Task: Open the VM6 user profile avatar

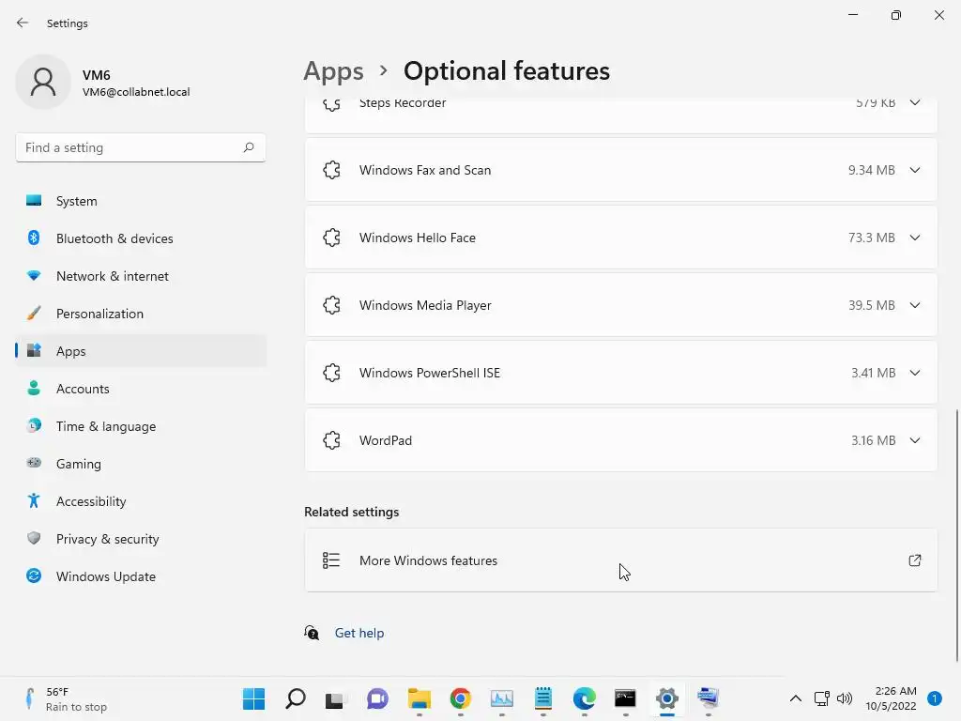Action: click(43, 82)
